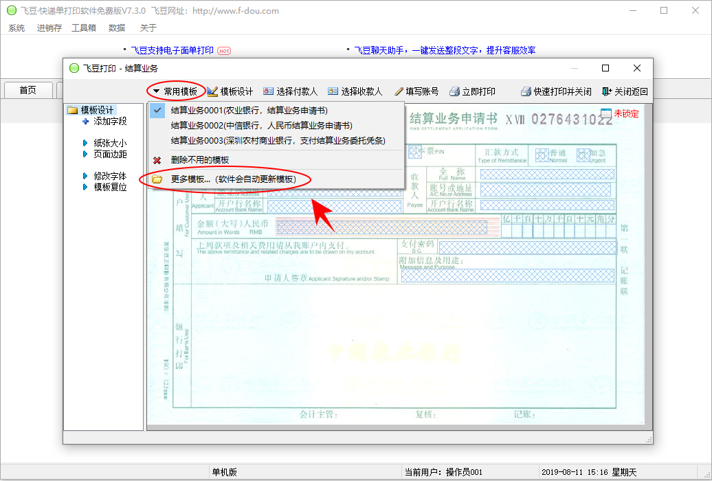Image resolution: width=712 pixels, height=481 pixels.
Task: Toggle the 未锁定 lock icon
Action: coord(606,113)
